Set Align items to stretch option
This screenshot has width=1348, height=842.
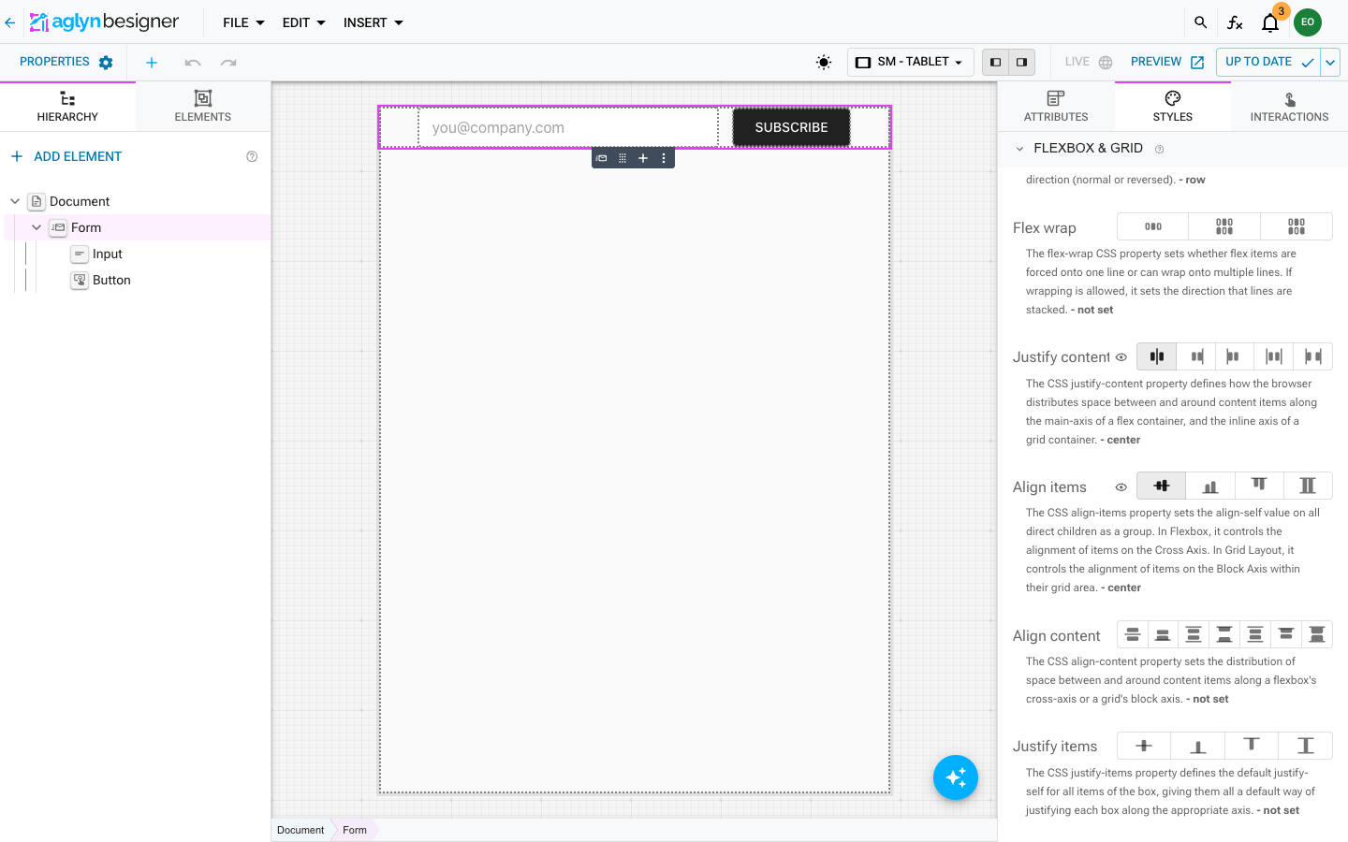tap(1308, 486)
